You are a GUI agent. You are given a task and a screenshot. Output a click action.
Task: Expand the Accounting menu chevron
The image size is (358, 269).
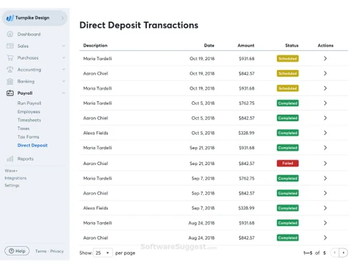point(64,70)
